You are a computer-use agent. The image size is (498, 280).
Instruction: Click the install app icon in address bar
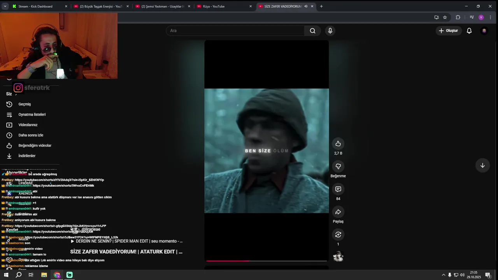[436, 17]
